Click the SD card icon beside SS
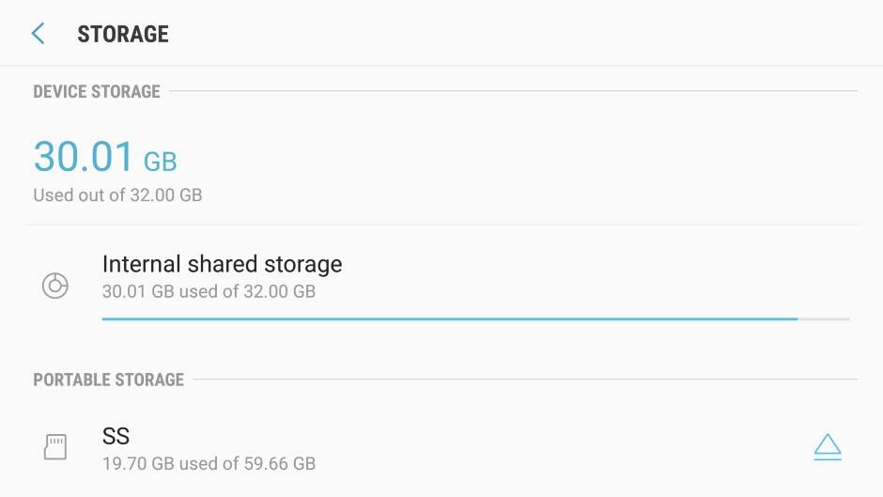 click(x=55, y=447)
